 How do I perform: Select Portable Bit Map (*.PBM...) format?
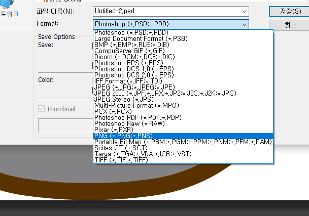coord(183,142)
